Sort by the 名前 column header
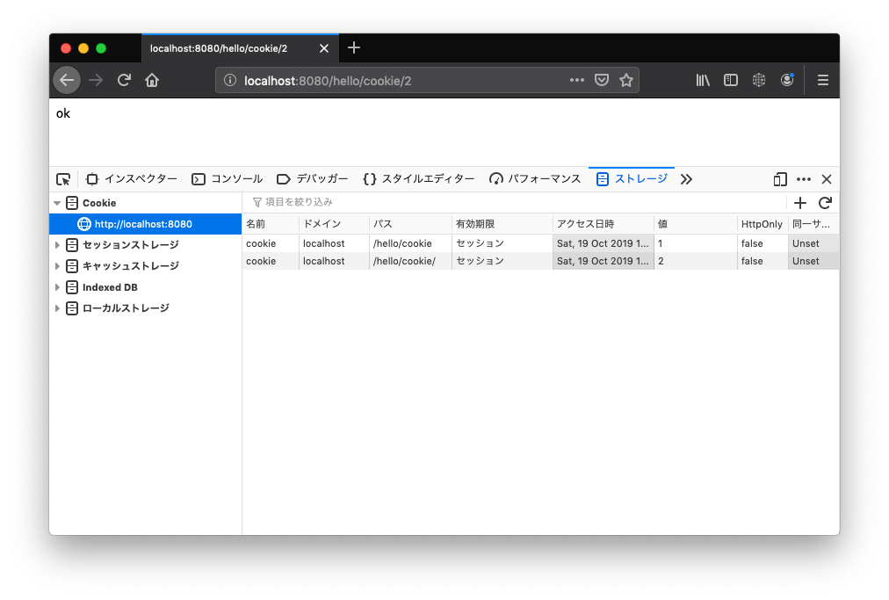The height and width of the screenshot is (600, 889). [x=271, y=224]
